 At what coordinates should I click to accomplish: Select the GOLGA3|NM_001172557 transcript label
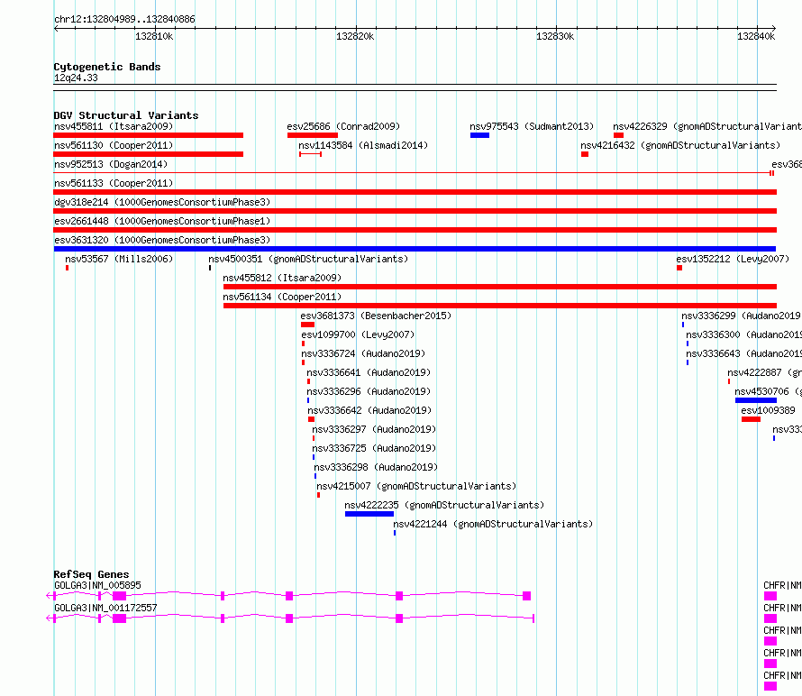[x=105, y=608]
